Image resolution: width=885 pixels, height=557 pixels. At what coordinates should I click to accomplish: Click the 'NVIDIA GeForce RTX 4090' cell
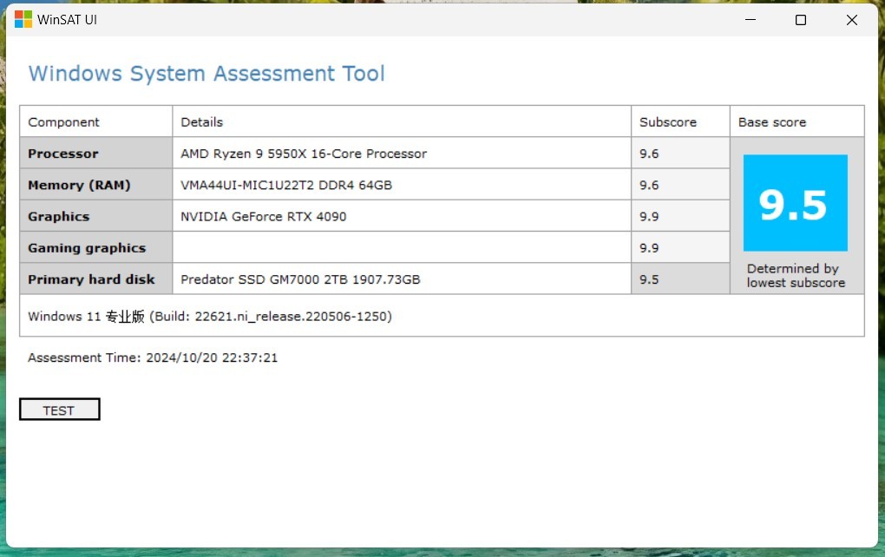pyautogui.click(x=402, y=216)
